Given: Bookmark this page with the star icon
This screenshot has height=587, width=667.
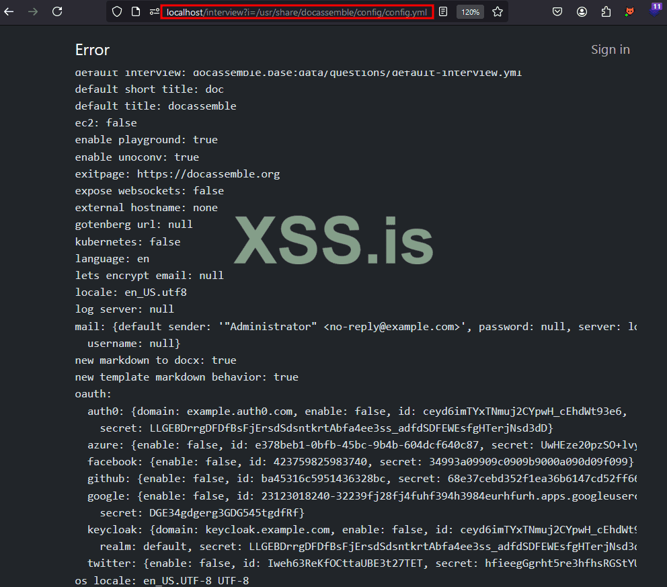Looking at the screenshot, I should 498,11.
